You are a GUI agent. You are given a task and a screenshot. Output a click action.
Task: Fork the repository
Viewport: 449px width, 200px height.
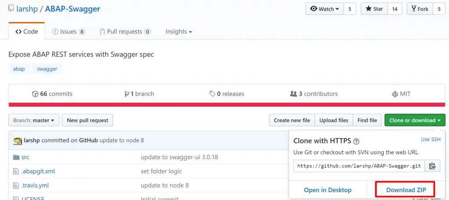click(x=420, y=9)
